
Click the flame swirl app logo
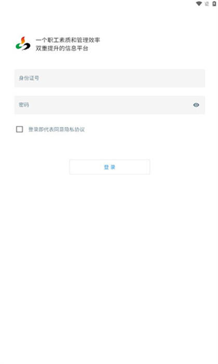23,43
